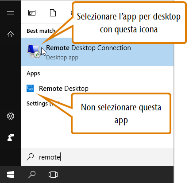The image size is (193, 183).
Task: Expand the hamburger menu in the sidebar
Action: (11, 13)
